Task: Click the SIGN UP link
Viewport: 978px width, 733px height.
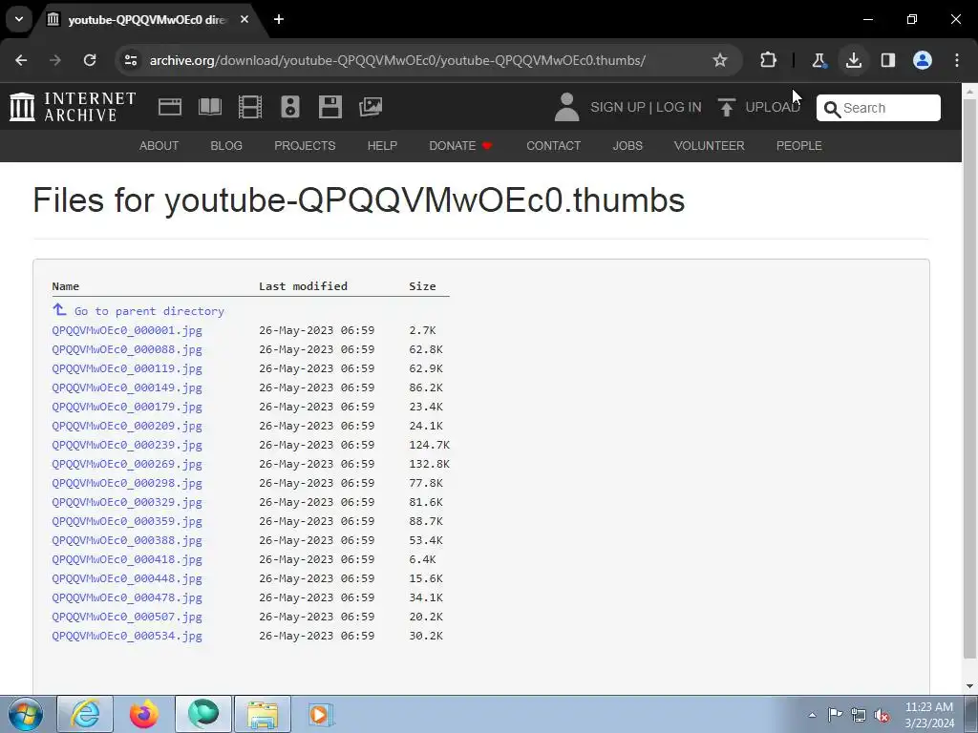Action: coord(618,107)
